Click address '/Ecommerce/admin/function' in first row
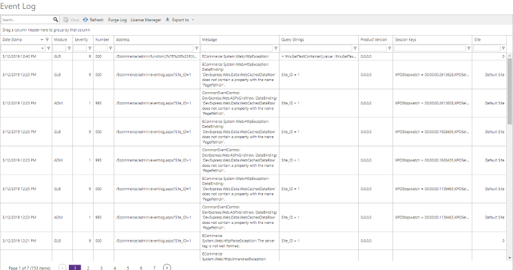The height and width of the screenshot is (270, 513). [x=156, y=56]
